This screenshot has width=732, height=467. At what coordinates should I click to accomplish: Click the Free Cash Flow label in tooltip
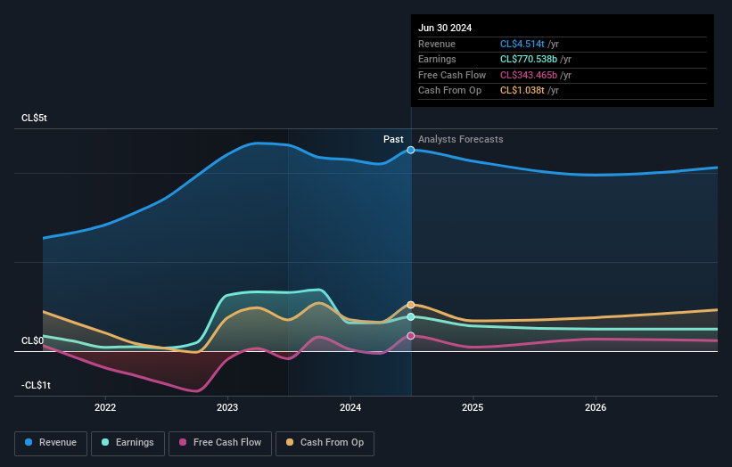[452, 75]
